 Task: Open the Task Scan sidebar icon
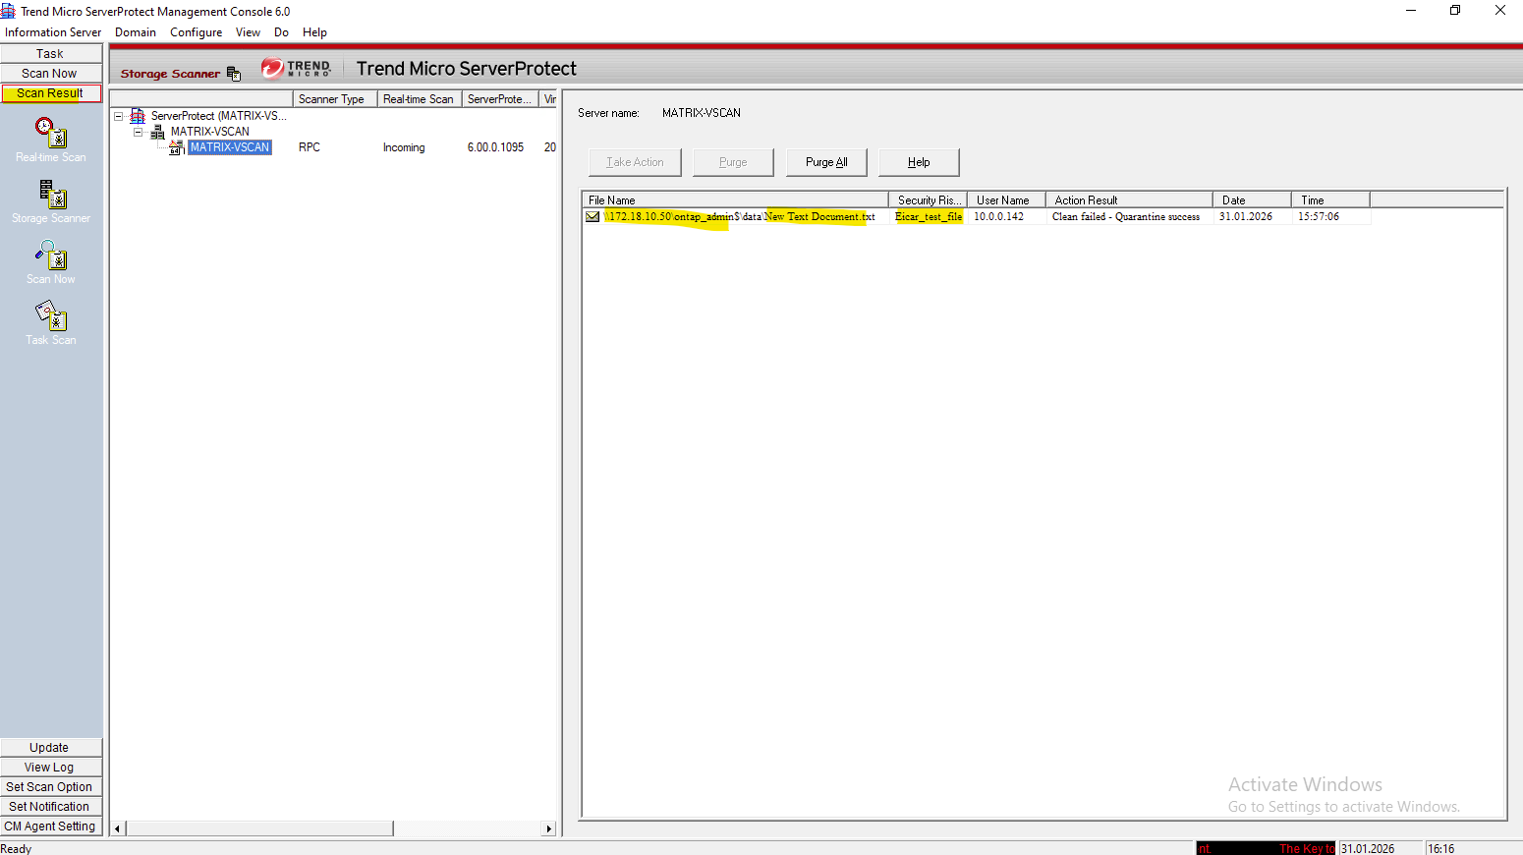point(51,316)
